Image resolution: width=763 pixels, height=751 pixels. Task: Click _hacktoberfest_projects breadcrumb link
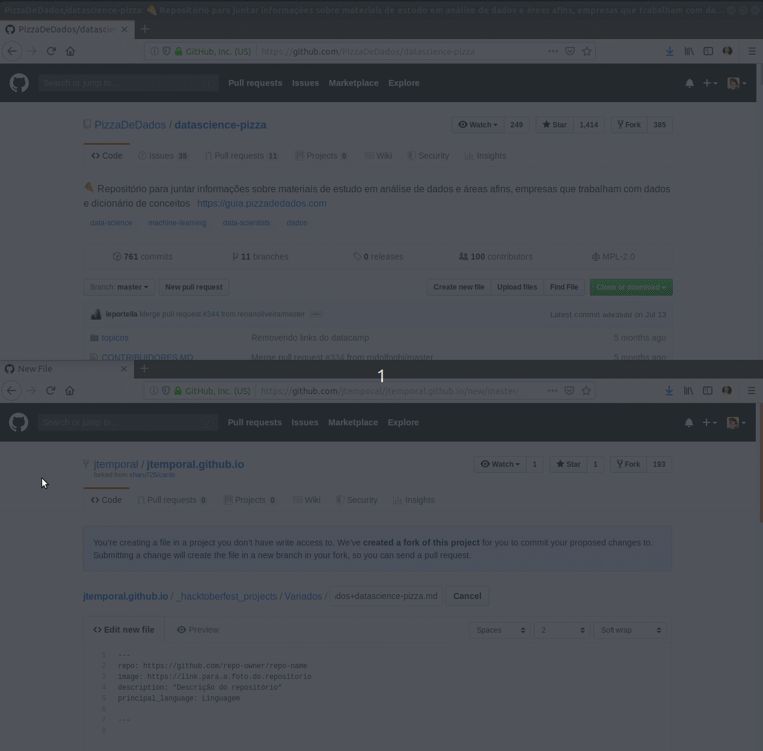pos(226,596)
